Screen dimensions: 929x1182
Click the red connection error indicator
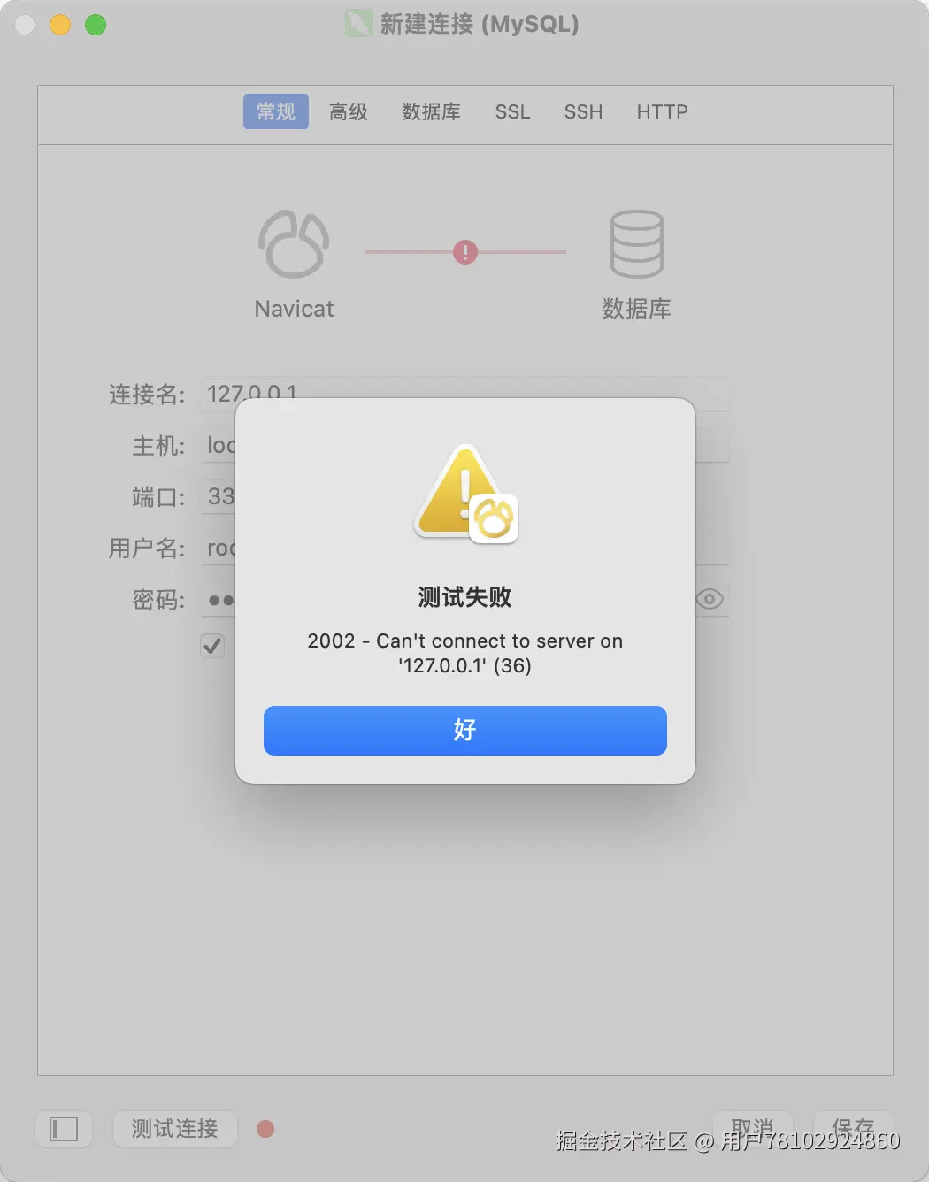pos(465,252)
